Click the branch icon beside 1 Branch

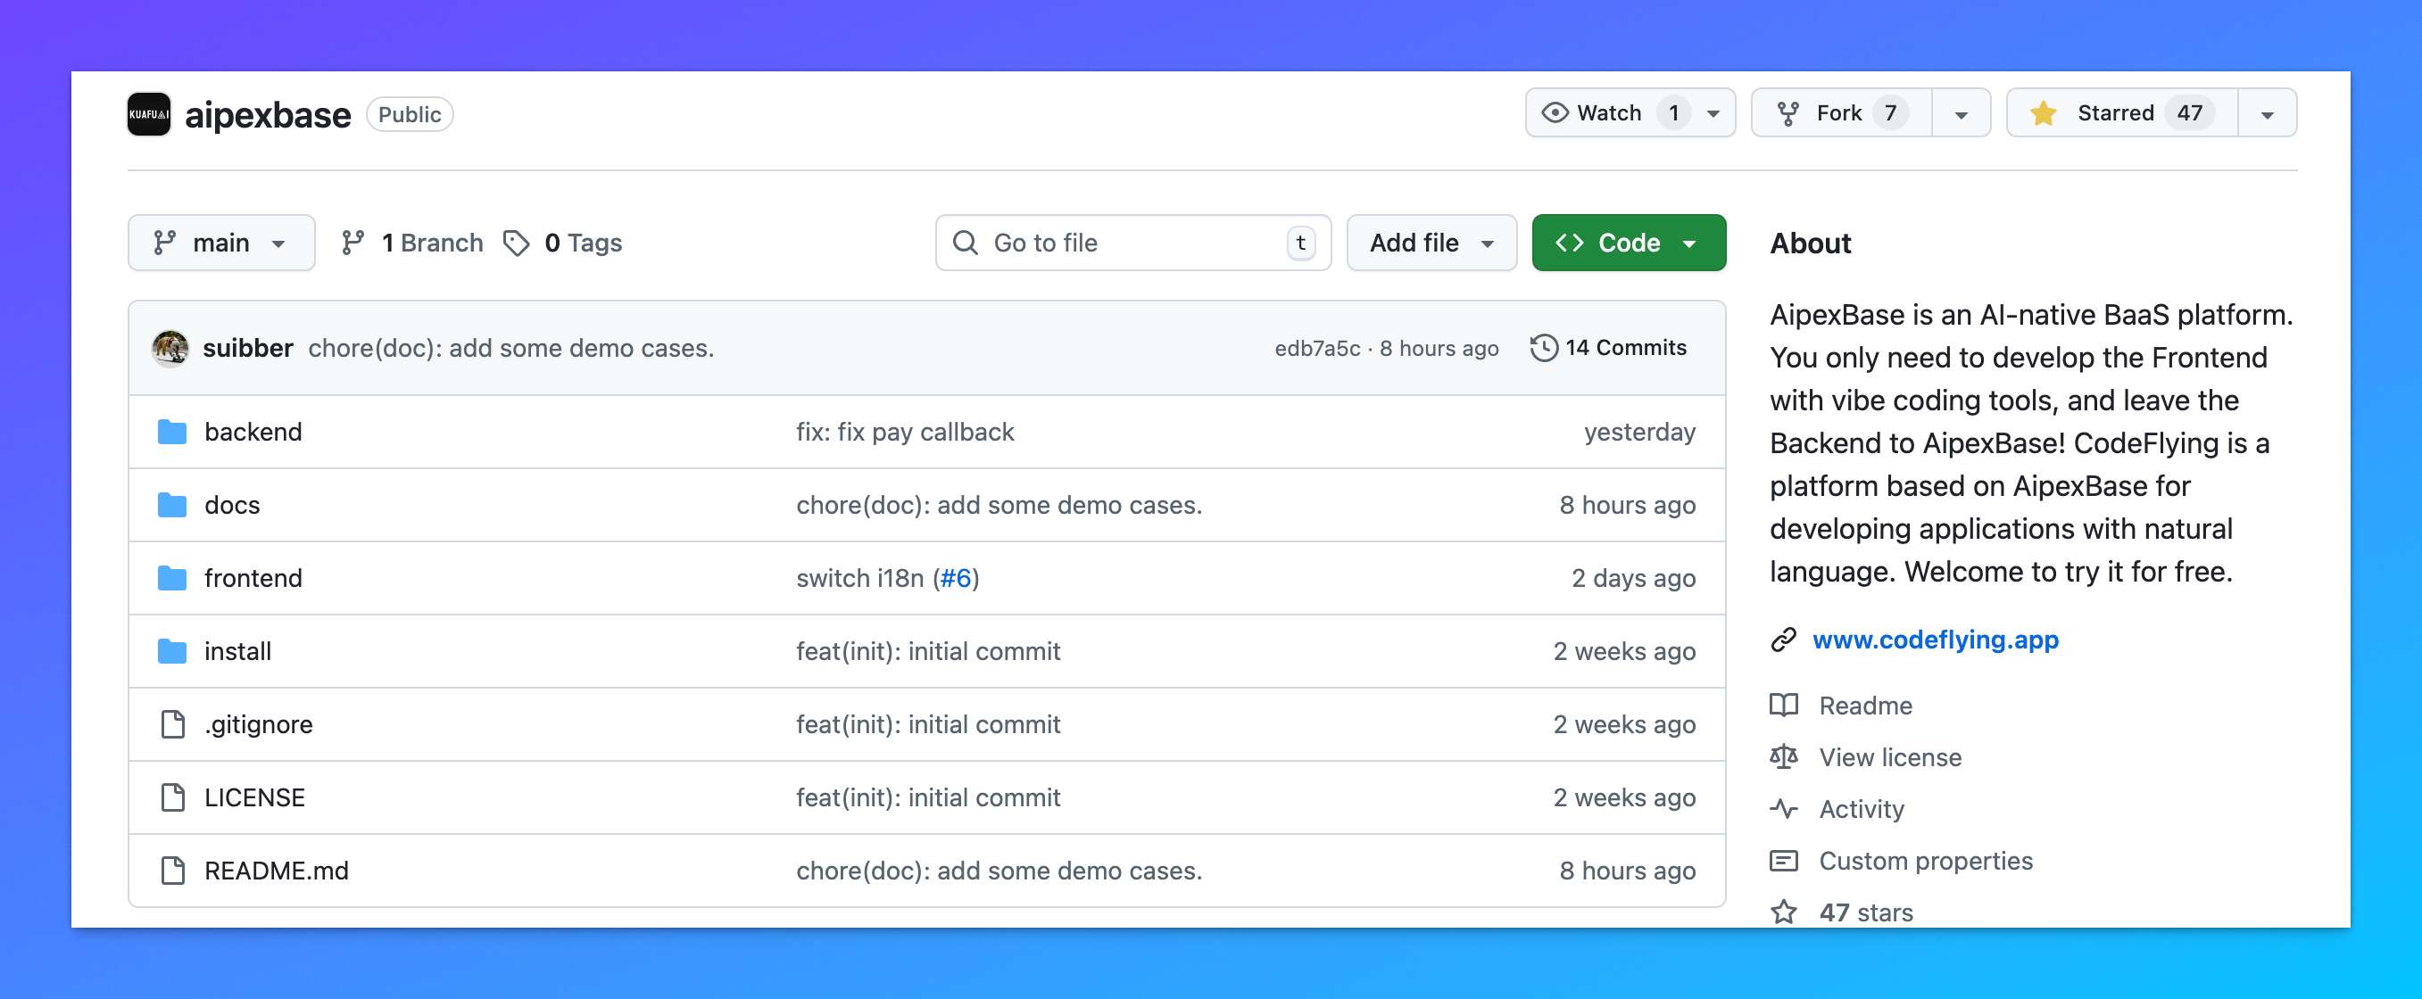(x=353, y=242)
